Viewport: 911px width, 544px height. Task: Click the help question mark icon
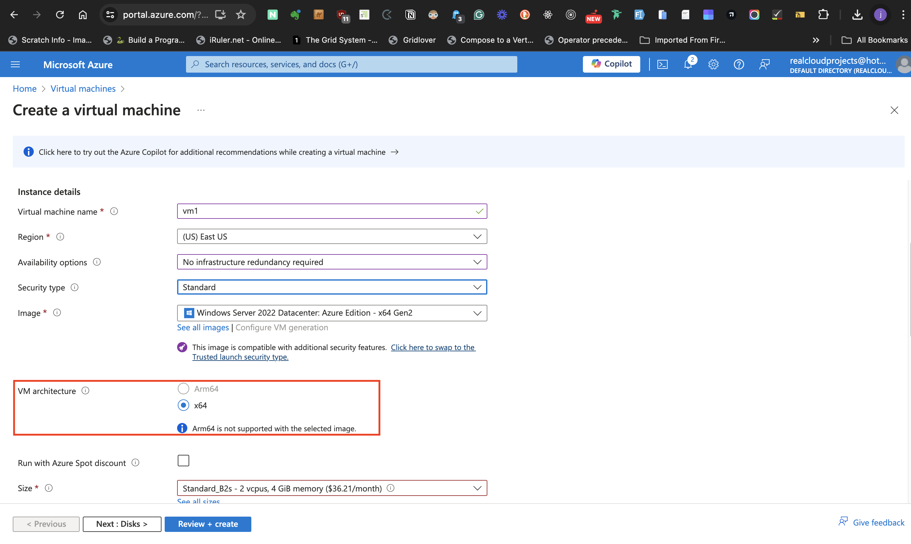pos(738,65)
